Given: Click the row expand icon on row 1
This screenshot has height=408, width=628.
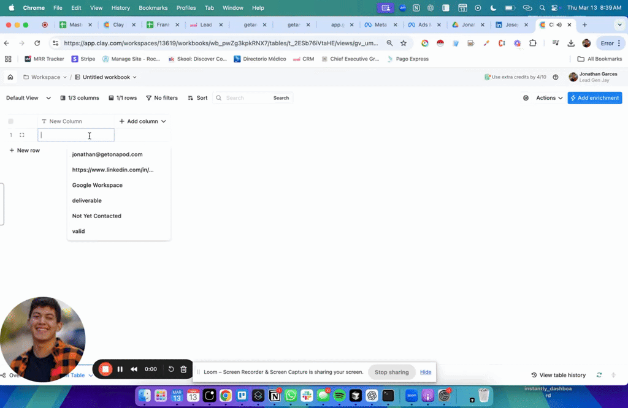Looking at the screenshot, I should tap(22, 134).
